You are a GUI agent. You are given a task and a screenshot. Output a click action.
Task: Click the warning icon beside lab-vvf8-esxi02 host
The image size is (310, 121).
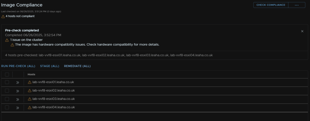30,90
